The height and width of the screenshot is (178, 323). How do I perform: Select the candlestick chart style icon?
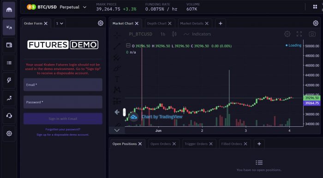(x=174, y=34)
